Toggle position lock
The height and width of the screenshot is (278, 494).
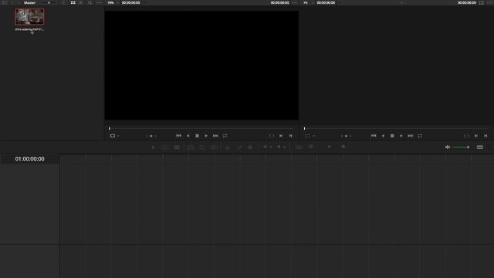point(250,147)
